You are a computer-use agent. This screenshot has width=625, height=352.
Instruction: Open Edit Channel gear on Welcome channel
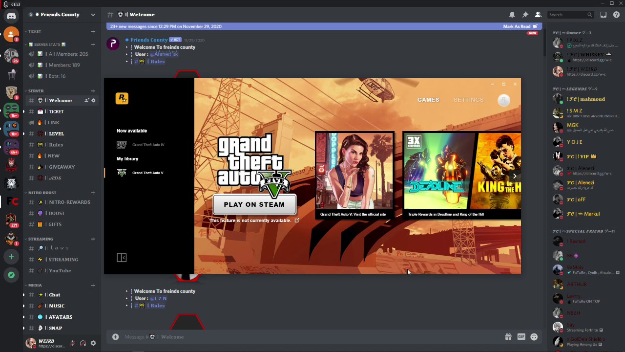point(93,100)
